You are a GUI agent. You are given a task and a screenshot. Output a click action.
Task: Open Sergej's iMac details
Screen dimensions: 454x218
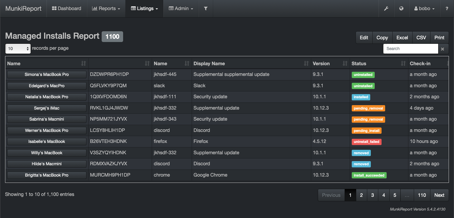[x=47, y=108]
